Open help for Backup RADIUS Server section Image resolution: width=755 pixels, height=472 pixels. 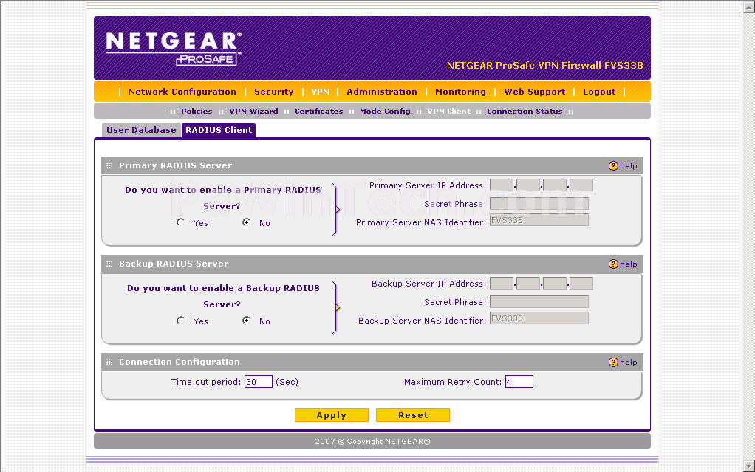623,264
